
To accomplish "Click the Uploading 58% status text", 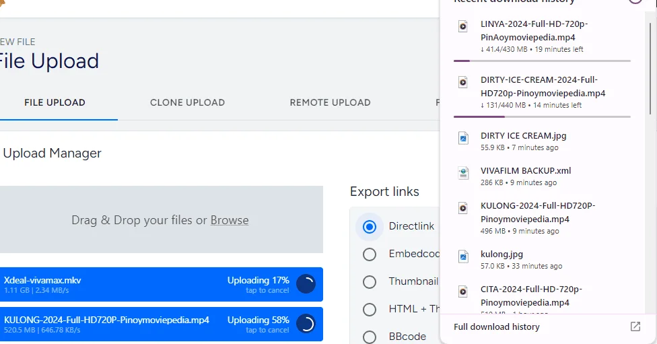I will tap(258, 320).
